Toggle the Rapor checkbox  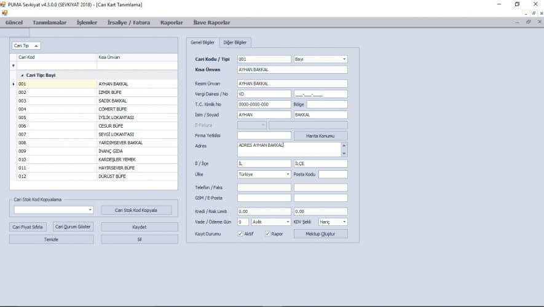pos(267,234)
